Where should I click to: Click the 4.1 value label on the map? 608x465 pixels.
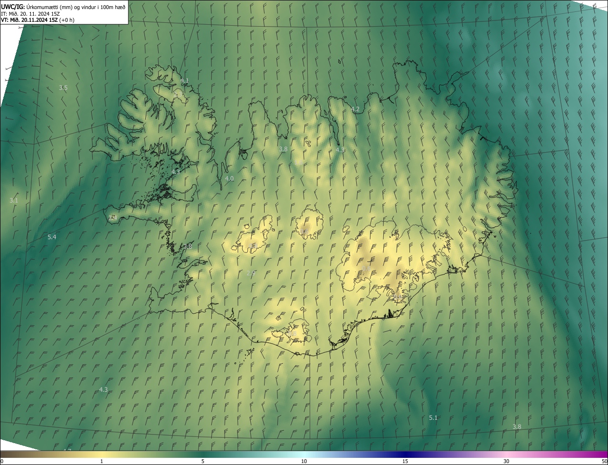click(x=184, y=81)
